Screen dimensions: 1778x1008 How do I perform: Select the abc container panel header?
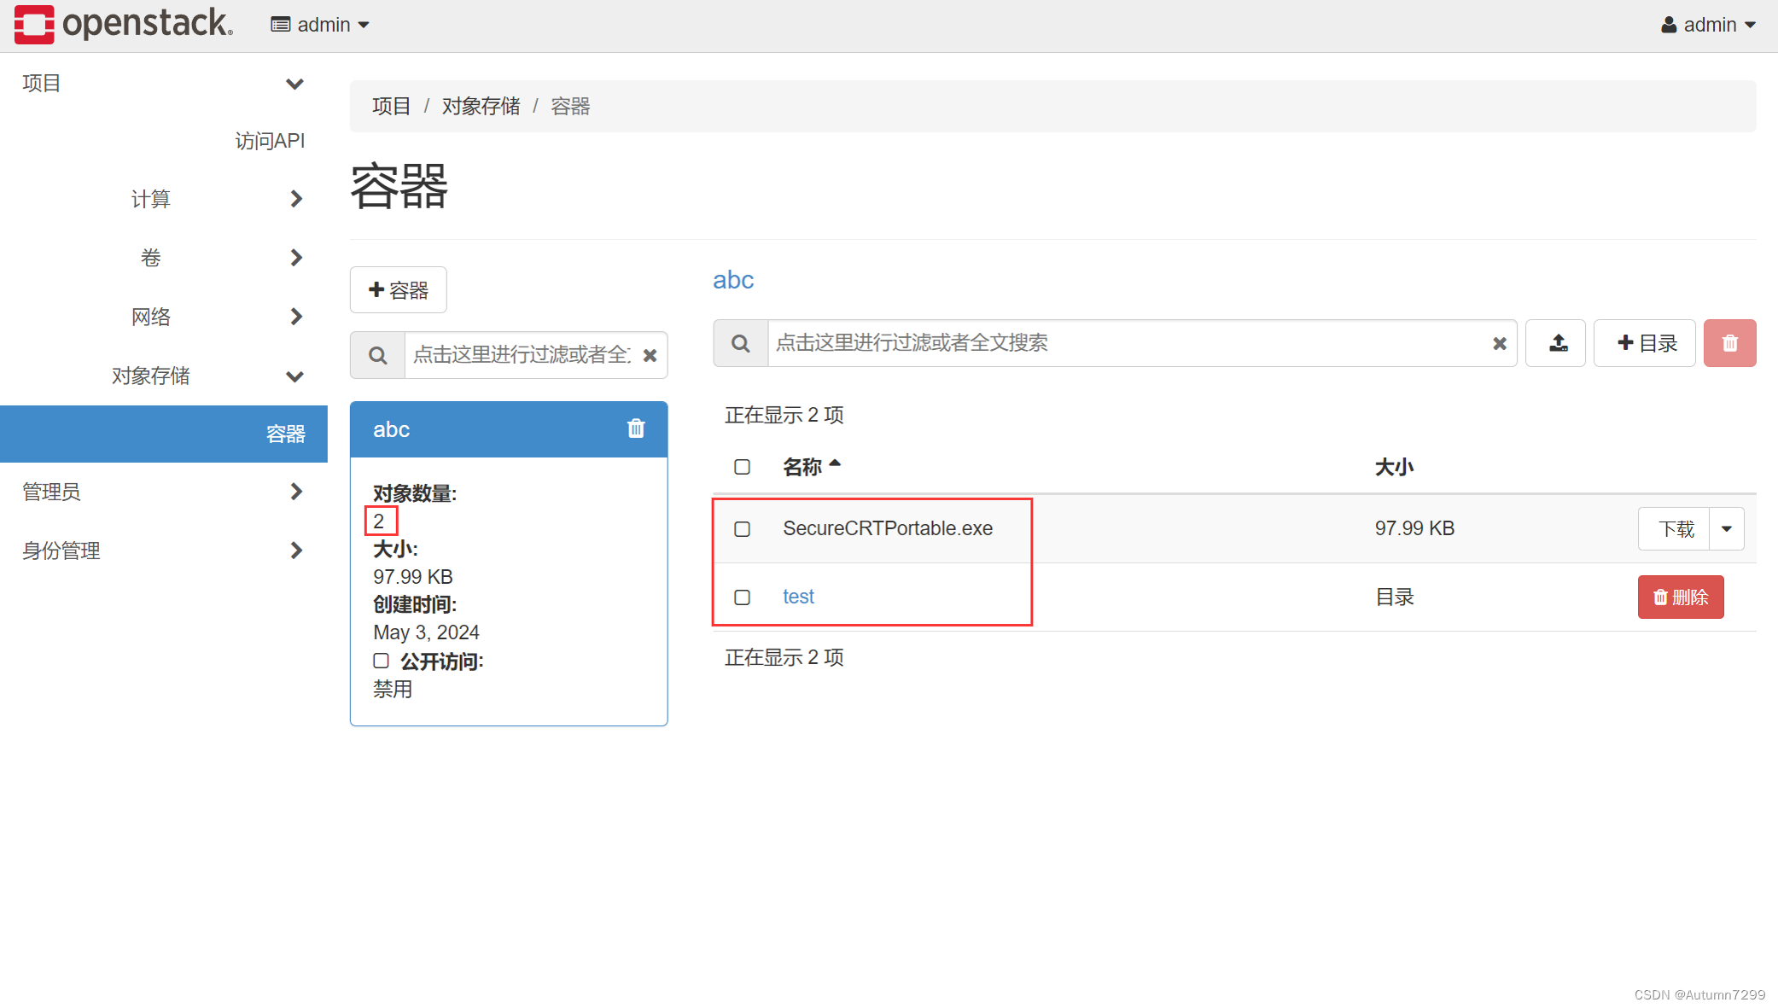[509, 429]
